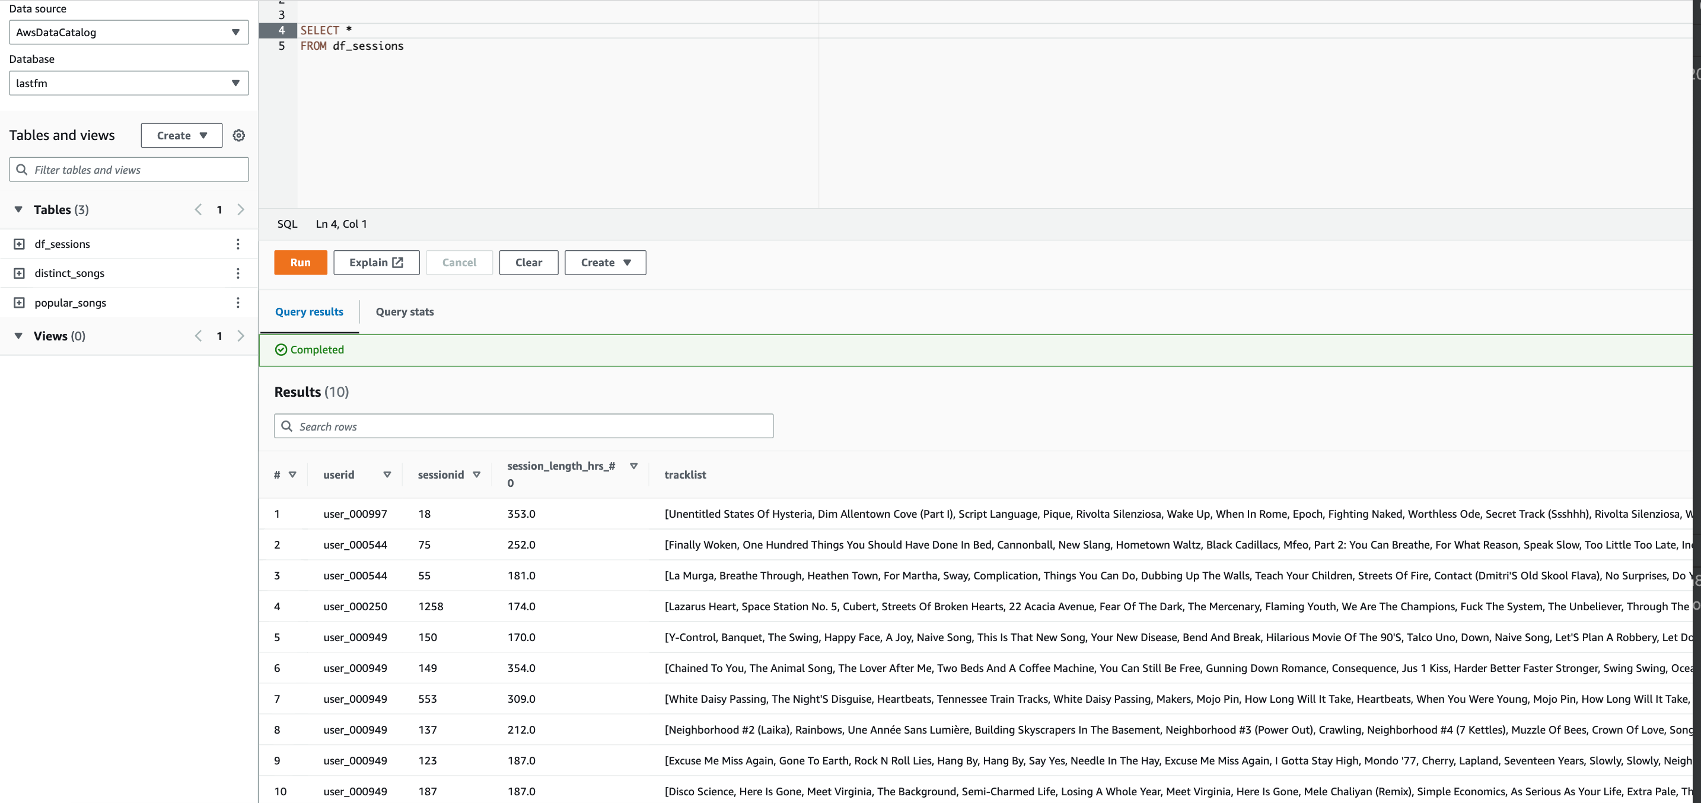This screenshot has width=1701, height=803.
Task: Open three-dot menu for popular_songs table
Action: [238, 302]
